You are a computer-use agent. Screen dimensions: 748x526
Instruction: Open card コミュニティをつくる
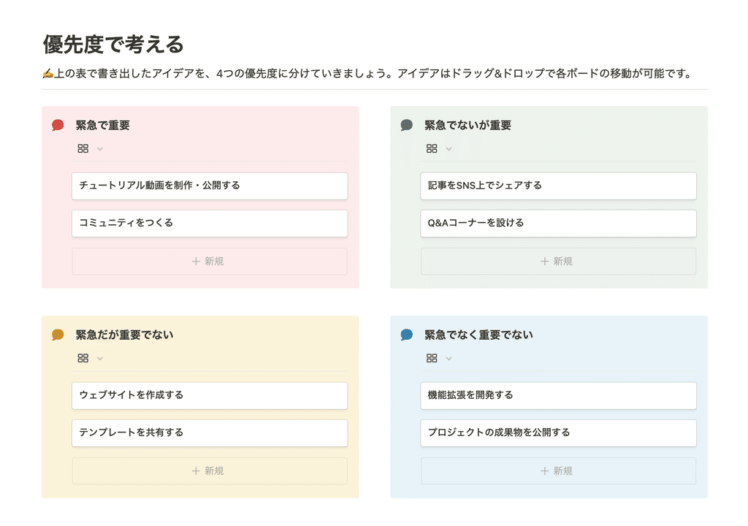coord(210,223)
